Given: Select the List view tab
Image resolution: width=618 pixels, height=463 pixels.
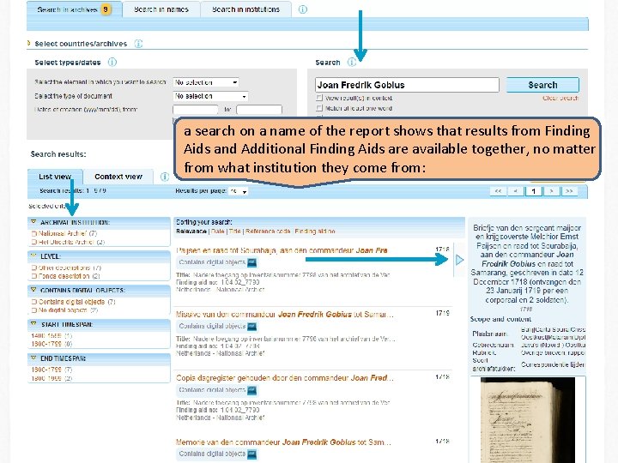Looking at the screenshot, I should click(x=55, y=177).
